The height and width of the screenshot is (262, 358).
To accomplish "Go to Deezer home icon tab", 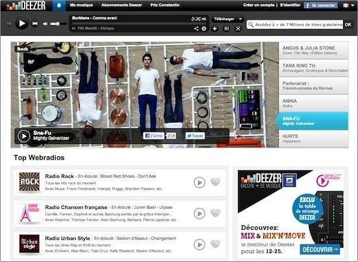I will 59,5.
